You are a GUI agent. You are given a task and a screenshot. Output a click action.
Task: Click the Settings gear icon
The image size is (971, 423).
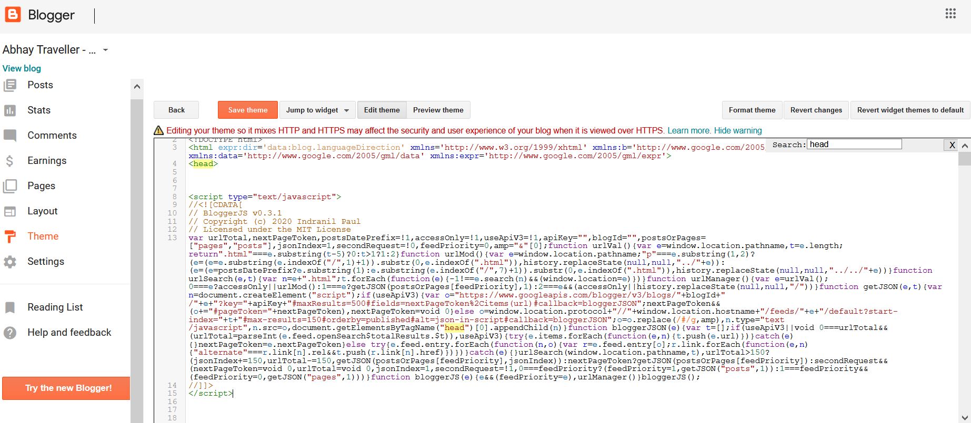pyautogui.click(x=10, y=262)
